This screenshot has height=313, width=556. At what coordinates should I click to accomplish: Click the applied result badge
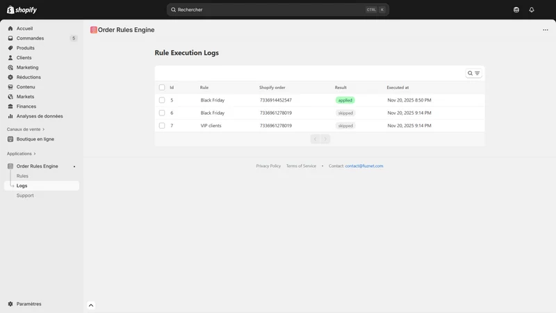(345, 100)
